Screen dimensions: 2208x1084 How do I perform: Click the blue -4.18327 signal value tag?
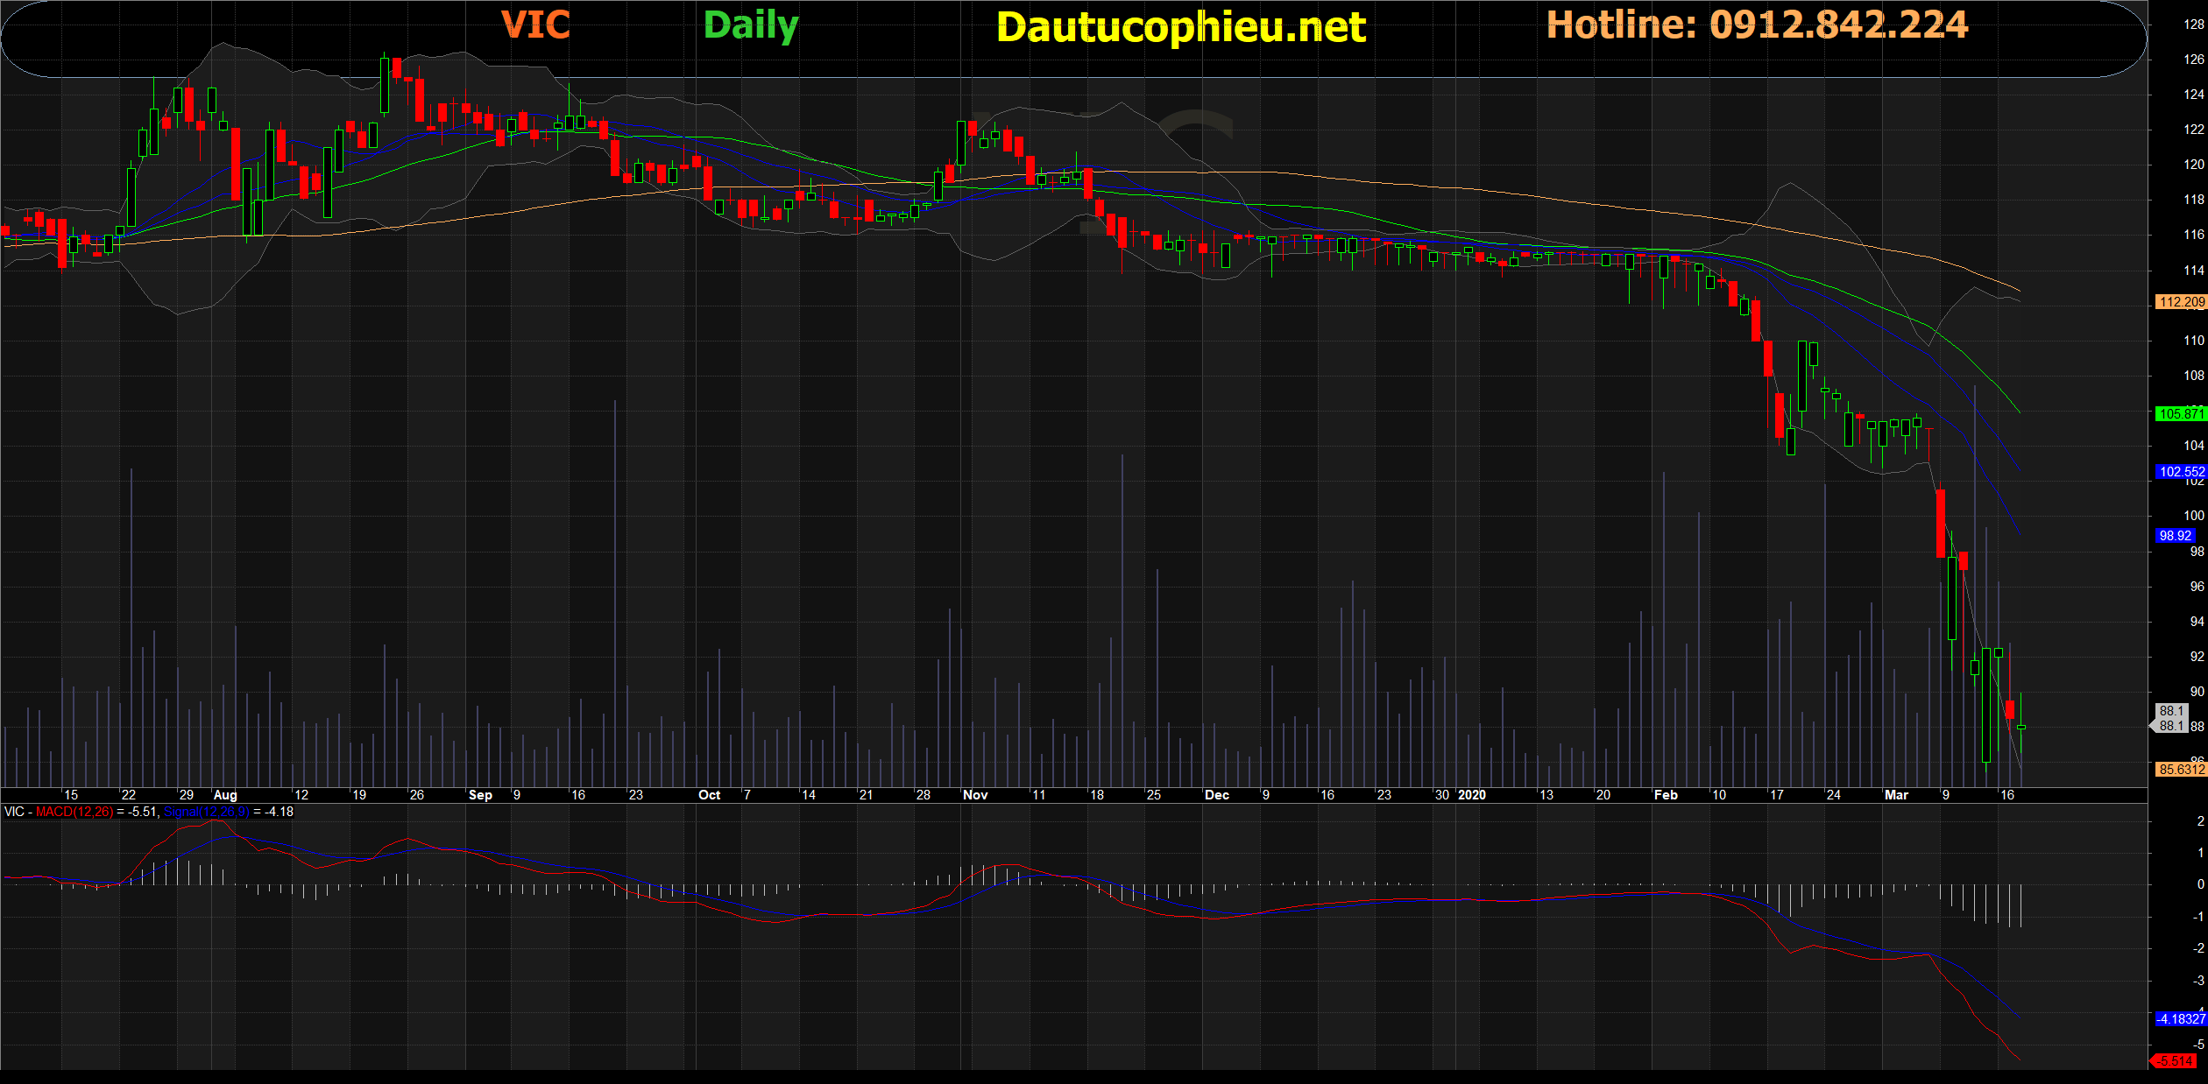pos(2181,1019)
